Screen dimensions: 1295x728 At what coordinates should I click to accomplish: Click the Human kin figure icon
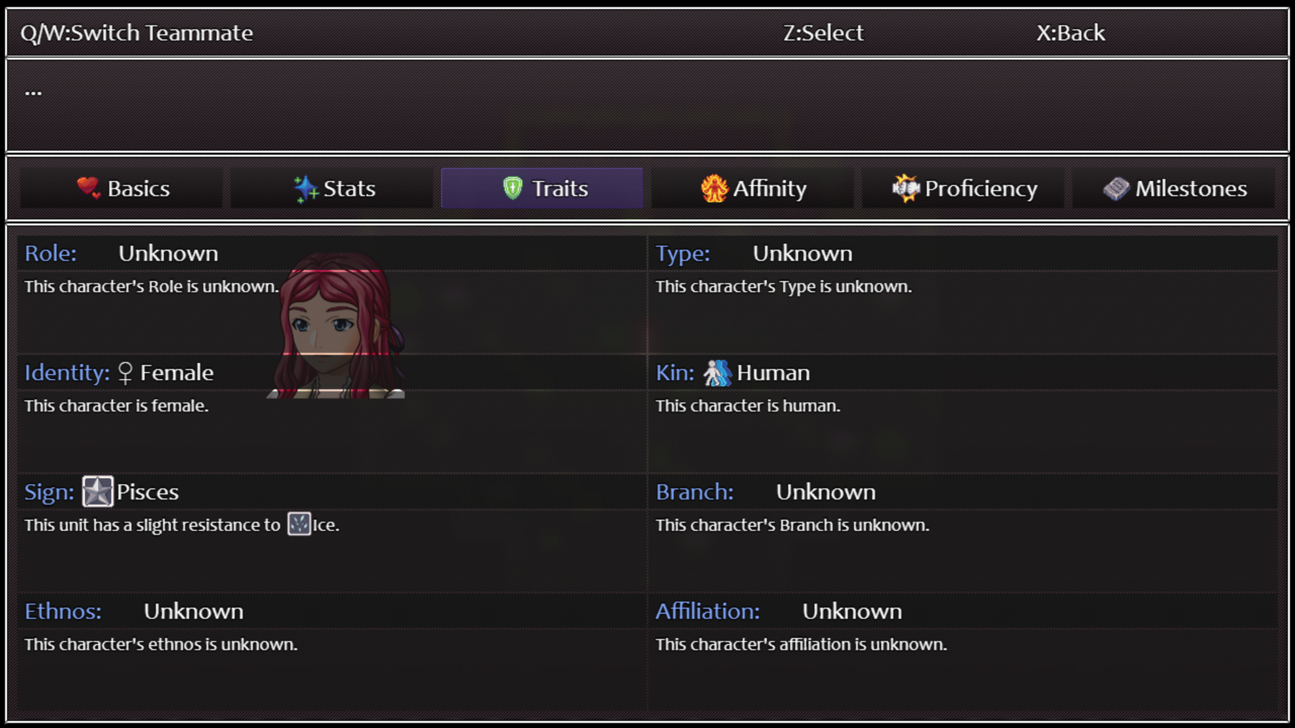tap(717, 373)
